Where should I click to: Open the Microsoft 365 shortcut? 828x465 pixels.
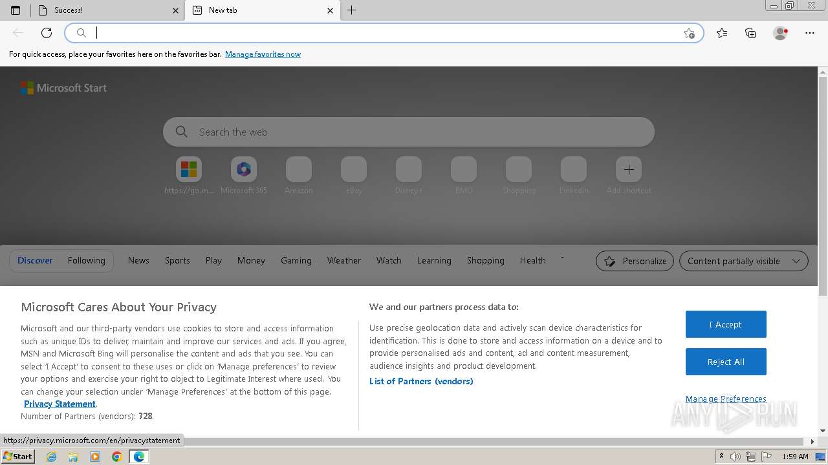click(244, 176)
